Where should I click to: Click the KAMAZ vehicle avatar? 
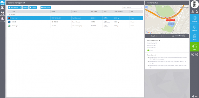click(x=9, y=22)
